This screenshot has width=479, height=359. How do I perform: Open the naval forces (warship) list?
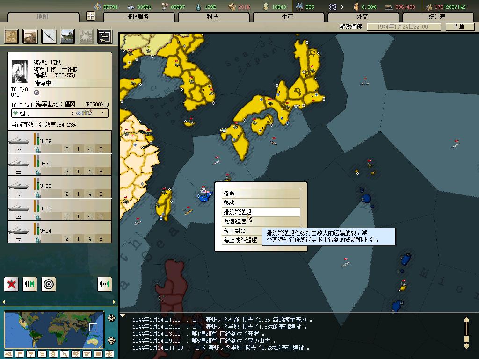coord(67,36)
